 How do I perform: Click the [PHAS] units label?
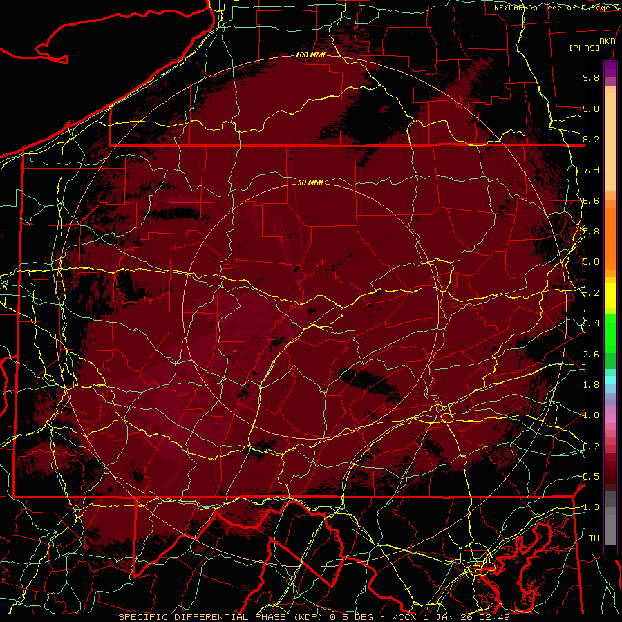click(584, 48)
